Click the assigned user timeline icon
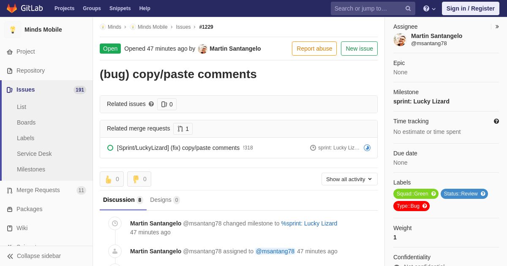The width and height of the screenshot is (507, 266). point(115,251)
